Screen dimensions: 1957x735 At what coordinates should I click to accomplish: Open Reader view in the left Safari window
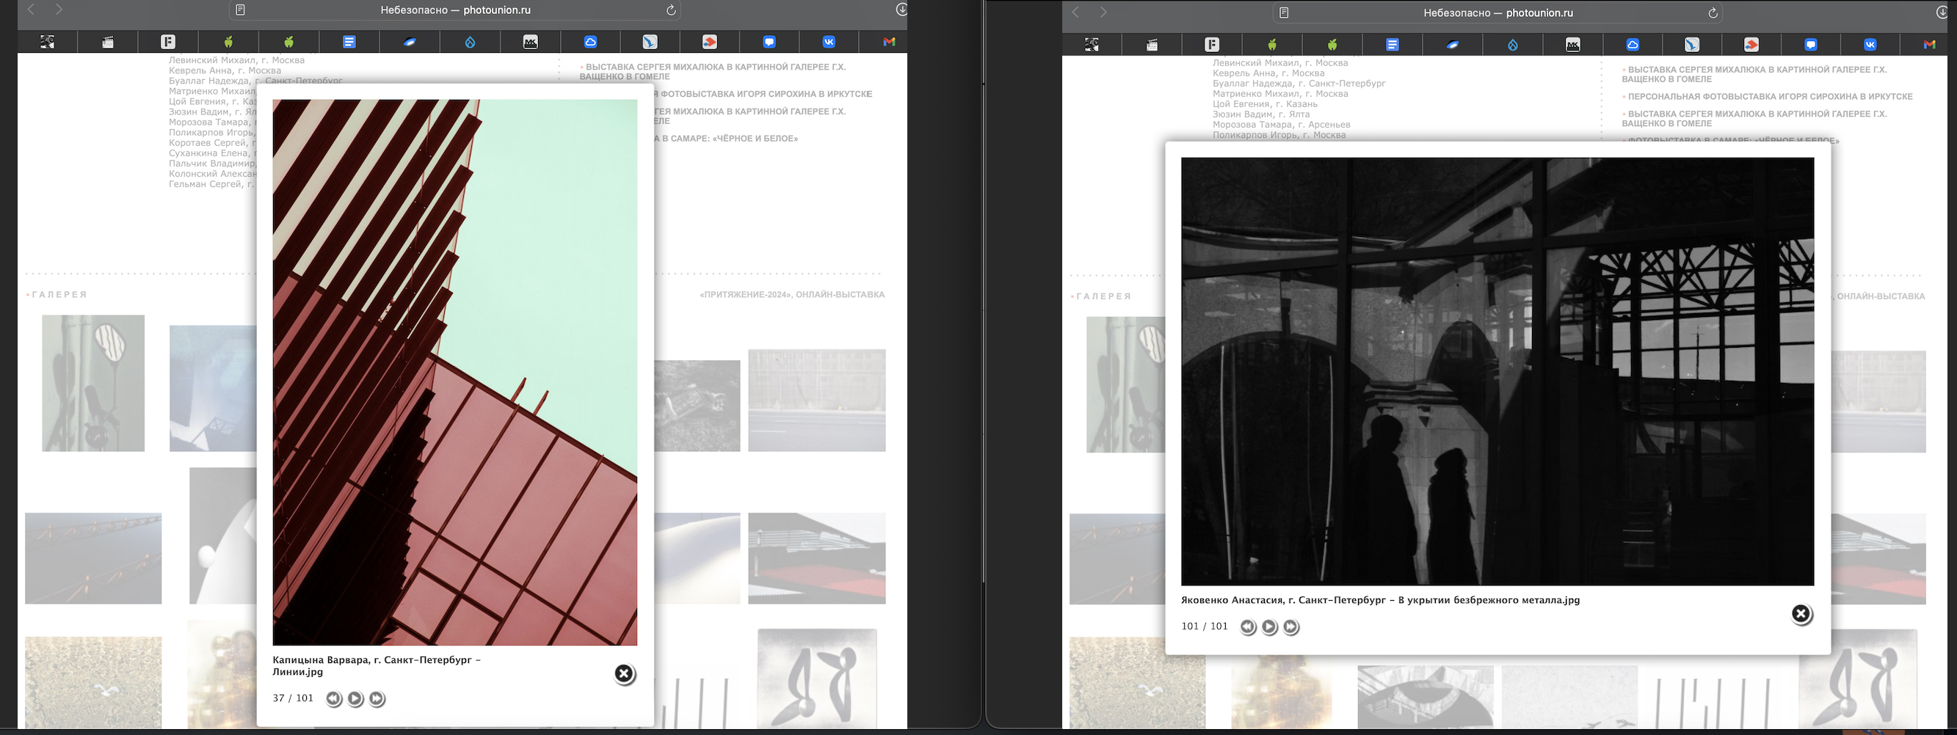pyautogui.click(x=240, y=10)
